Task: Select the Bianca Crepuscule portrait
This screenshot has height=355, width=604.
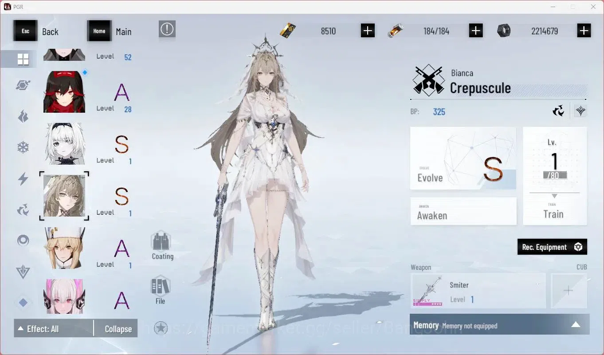Action: pyautogui.click(x=64, y=196)
